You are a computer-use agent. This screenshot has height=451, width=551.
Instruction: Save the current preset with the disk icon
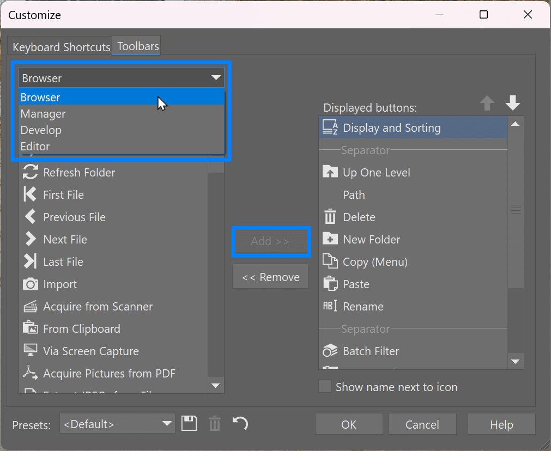(x=189, y=423)
